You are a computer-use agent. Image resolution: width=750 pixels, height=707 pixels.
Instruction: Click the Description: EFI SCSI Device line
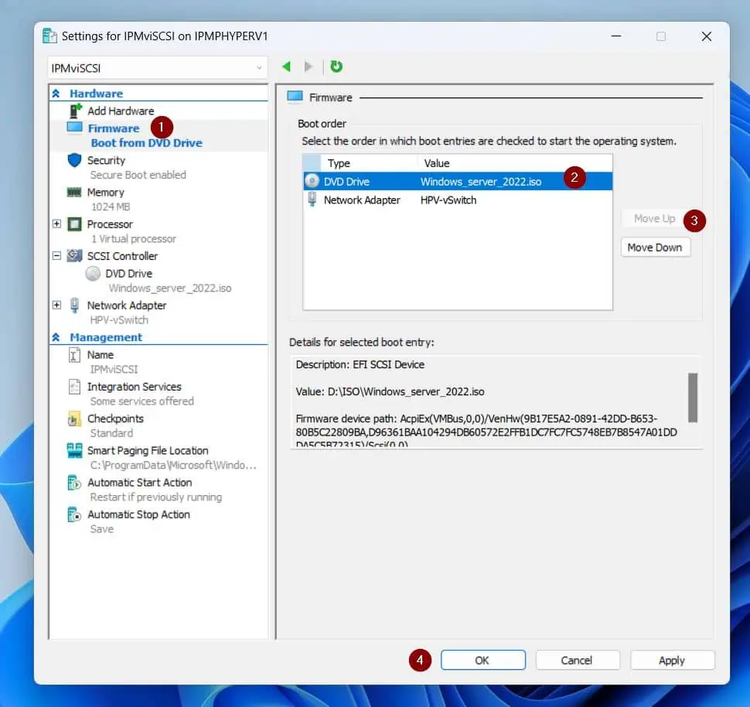(360, 365)
